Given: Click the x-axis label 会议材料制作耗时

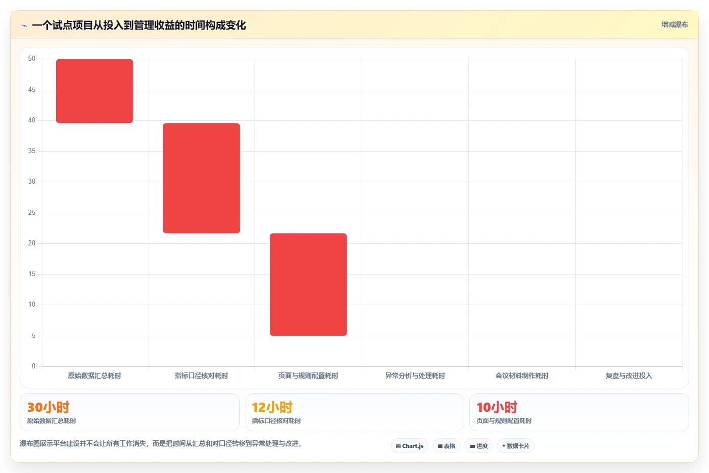Looking at the screenshot, I should 522,376.
